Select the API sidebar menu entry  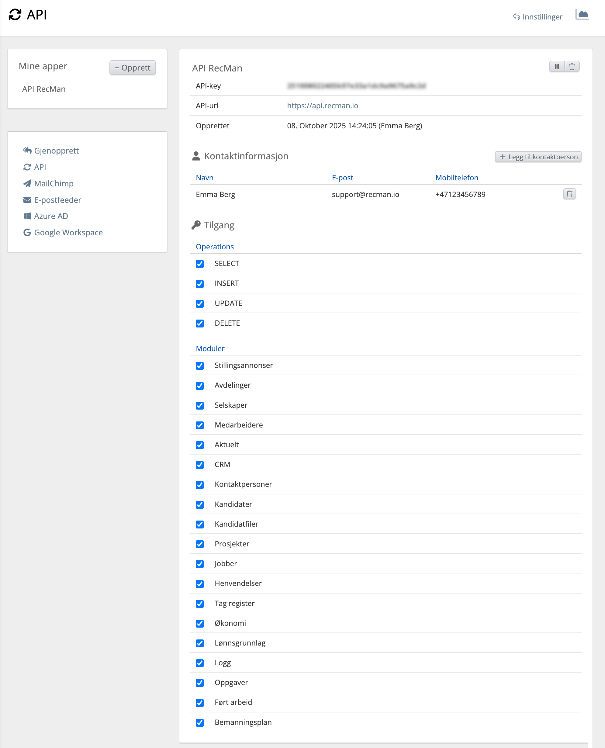pos(40,167)
